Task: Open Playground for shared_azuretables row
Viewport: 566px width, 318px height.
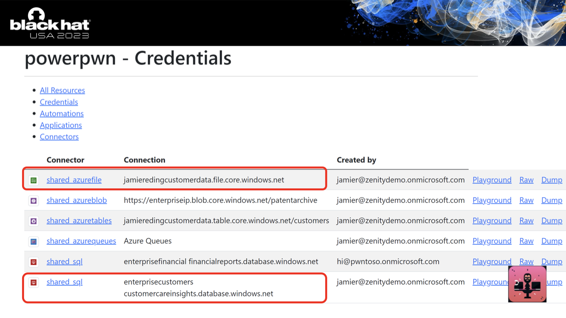Action: (x=492, y=221)
